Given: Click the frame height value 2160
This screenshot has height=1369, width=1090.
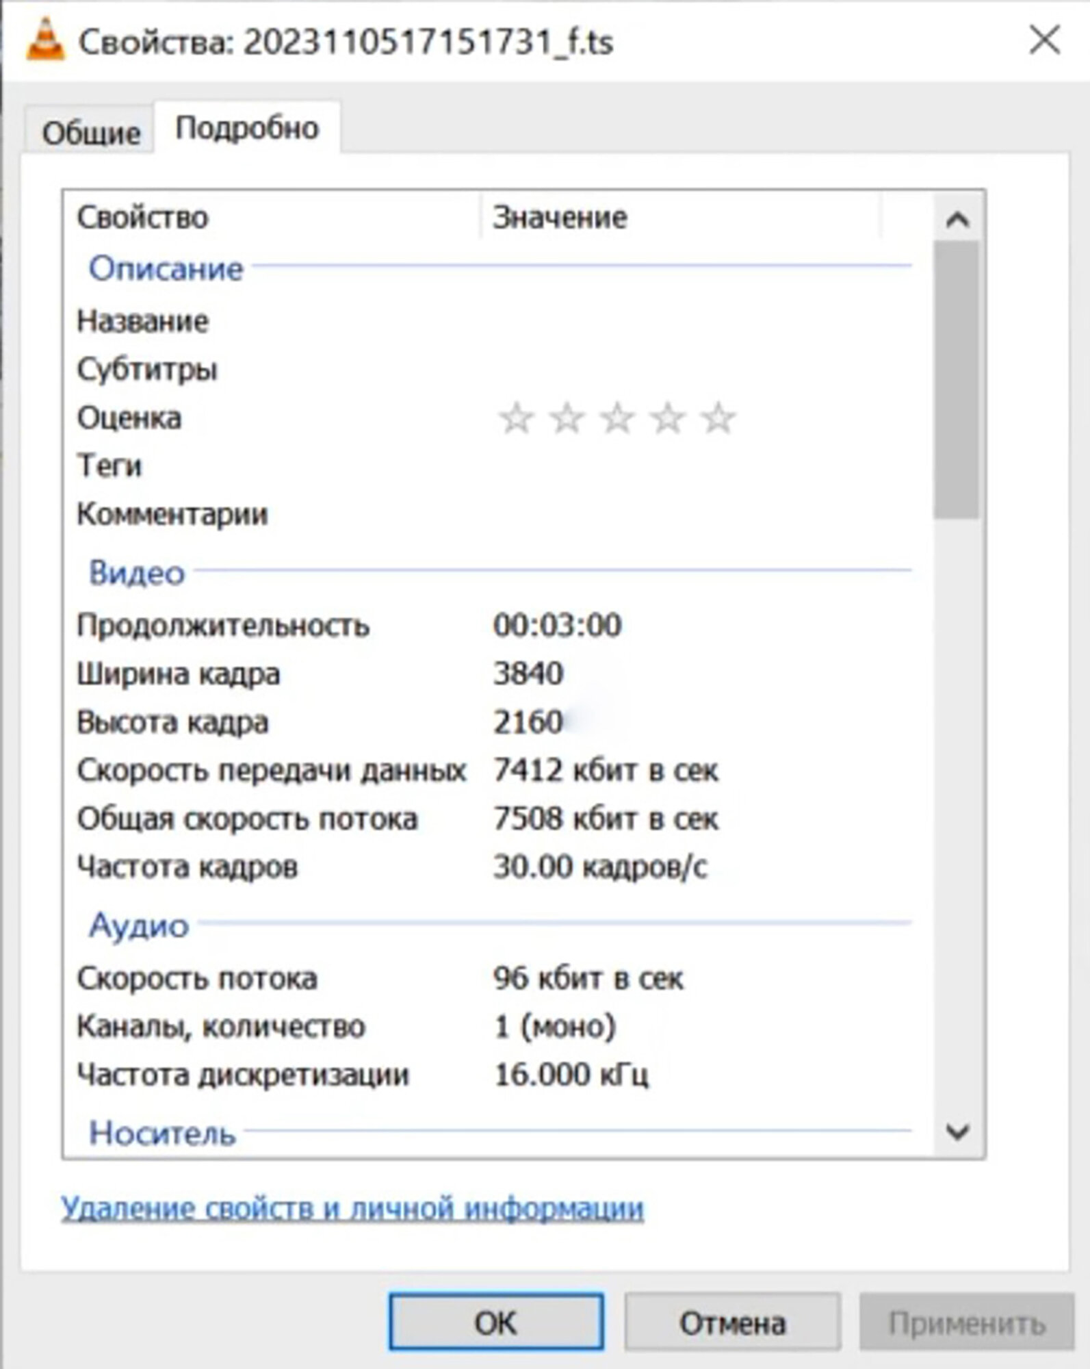Looking at the screenshot, I should point(528,722).
